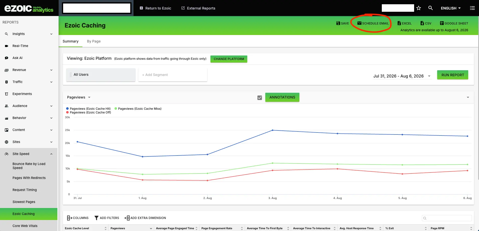
Task: Click the add Columns icon
Action: [69, 218]
